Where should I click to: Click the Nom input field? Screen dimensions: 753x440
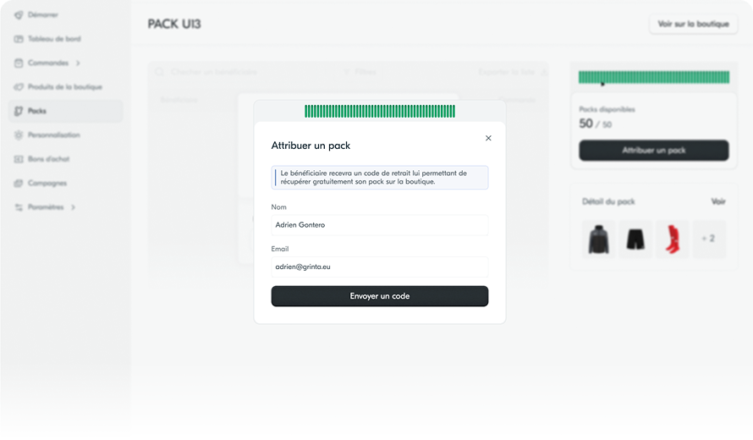point(379,225)
